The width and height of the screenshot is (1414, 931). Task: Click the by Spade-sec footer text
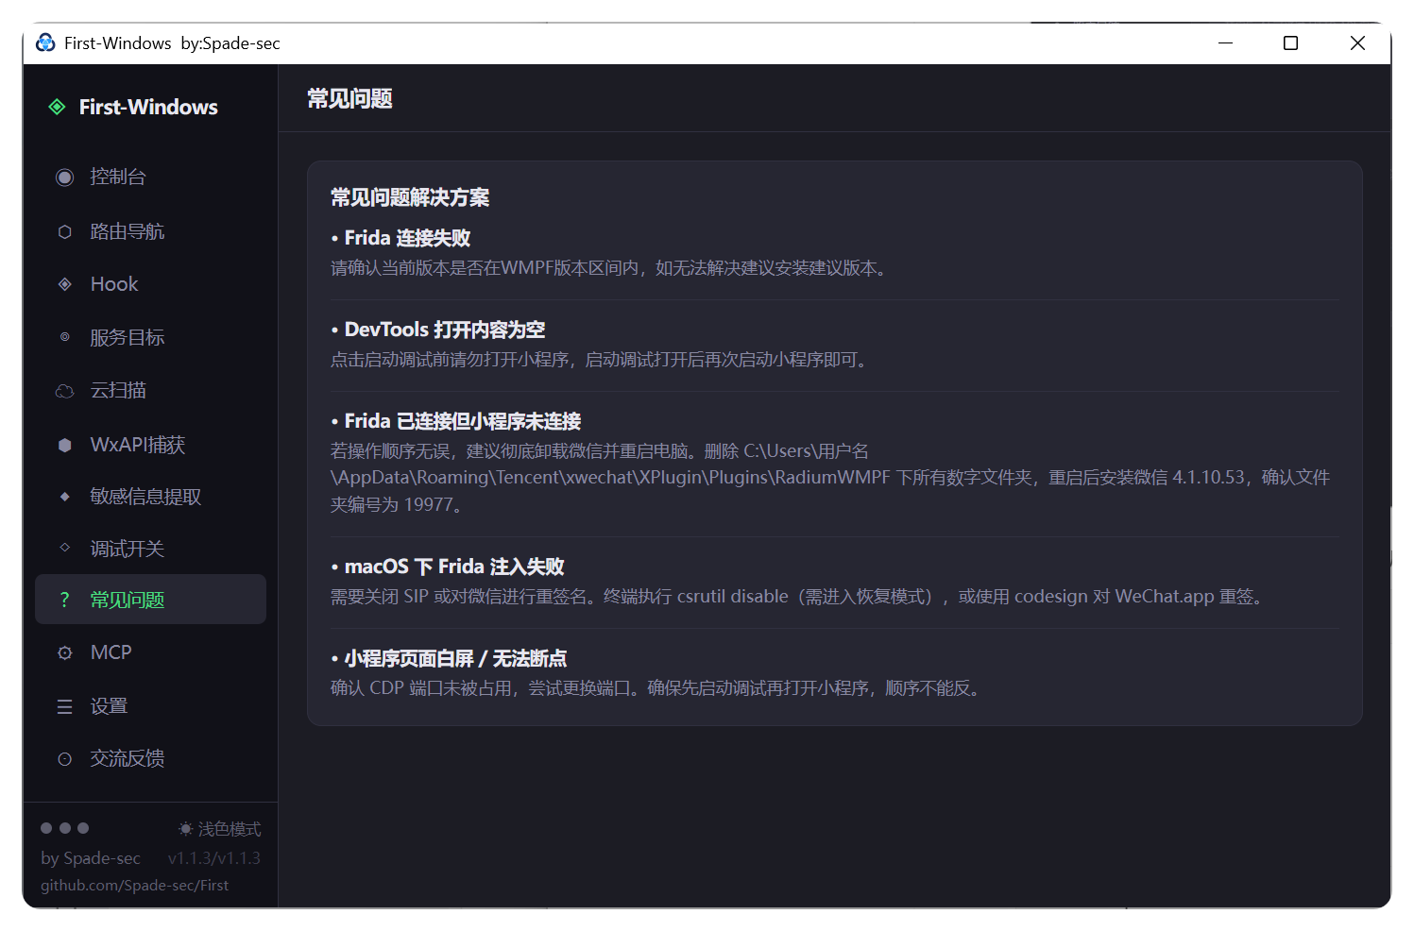pyautogui.click(x=91, y=858)
